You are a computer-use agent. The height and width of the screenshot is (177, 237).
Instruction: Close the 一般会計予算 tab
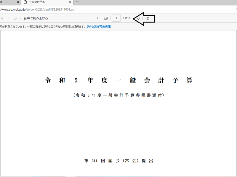69,2
